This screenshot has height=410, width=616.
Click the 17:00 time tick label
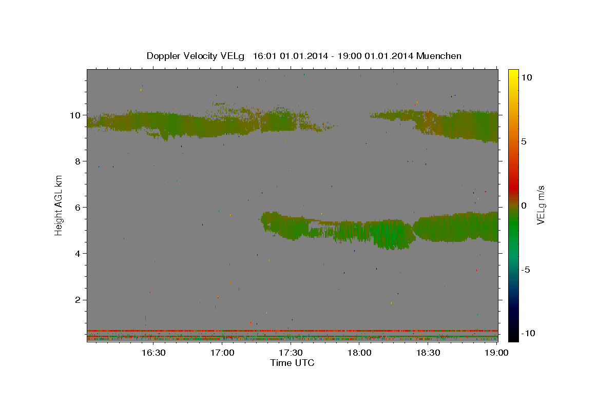click(x=222, y=353)
